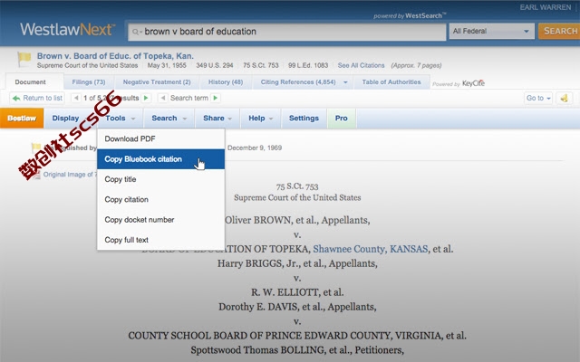Jump to previous search term arrow

(163, 98)
